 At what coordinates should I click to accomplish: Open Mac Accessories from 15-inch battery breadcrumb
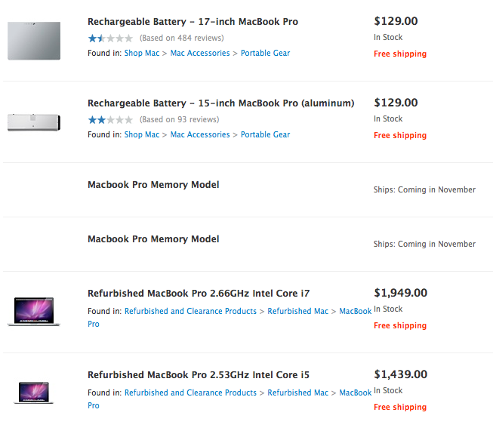(200, 135)
